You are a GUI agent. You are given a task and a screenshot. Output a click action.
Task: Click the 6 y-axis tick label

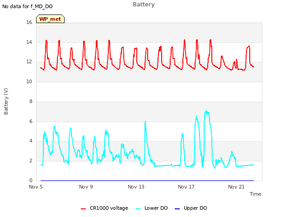[x=31, y=122]
